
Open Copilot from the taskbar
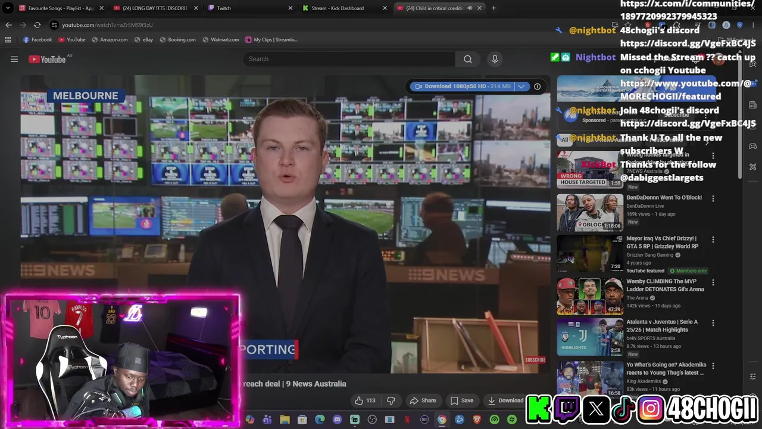[250, 419]
